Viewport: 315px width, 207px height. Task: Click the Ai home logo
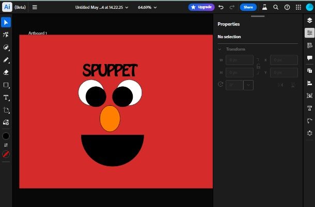tap(7, 7)
